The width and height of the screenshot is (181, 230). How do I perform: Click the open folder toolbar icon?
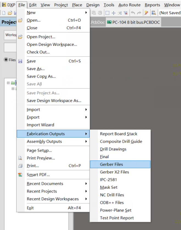click(x=10, y=13)
